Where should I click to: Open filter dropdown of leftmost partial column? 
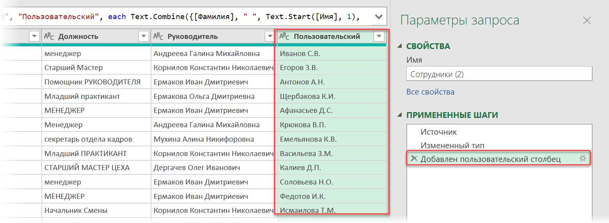coord(35,36)
